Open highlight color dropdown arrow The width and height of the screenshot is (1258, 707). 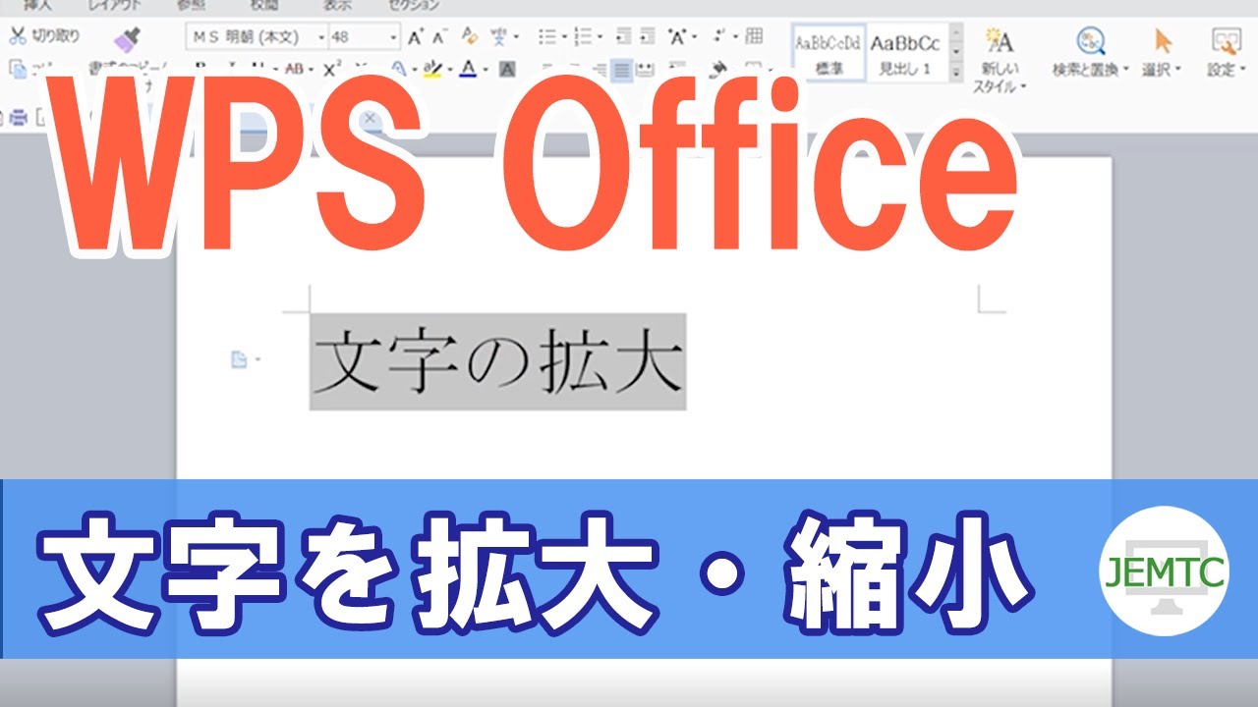click(449, 70)
